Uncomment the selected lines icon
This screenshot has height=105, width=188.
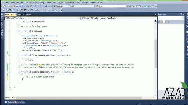[x=32, y=10]
